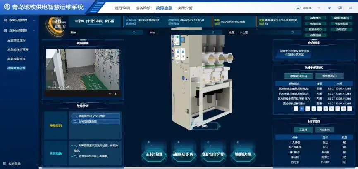Open the 处置 未处理 dropdown circle icon
Viewport: 358px width, 169px height.
point(292,32)
